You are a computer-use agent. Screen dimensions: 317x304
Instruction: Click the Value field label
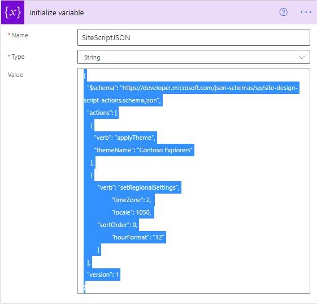[x=15, y=75]
